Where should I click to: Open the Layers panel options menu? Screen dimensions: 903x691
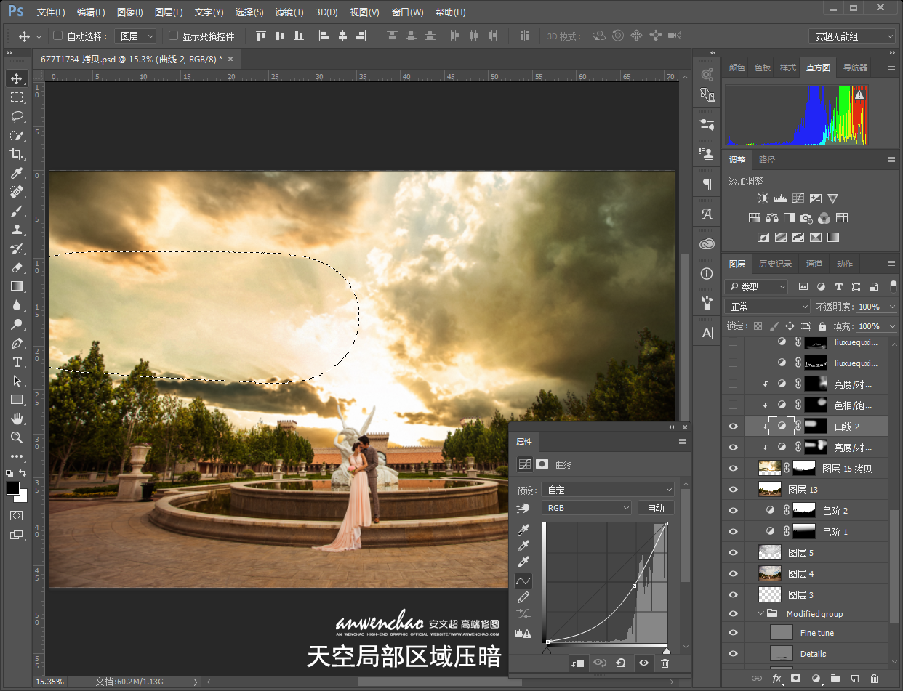click(891, 264)
